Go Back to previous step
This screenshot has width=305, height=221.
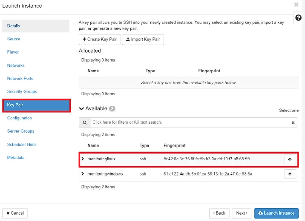coord(219,213)
